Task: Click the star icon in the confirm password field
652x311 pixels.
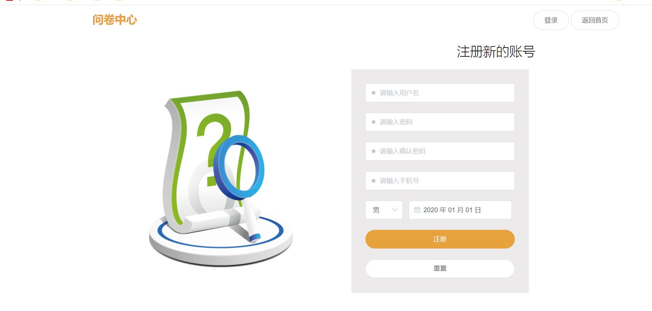Action: [x=374, y=151]
